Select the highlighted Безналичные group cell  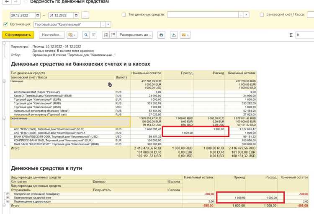(x=70, y=122)
